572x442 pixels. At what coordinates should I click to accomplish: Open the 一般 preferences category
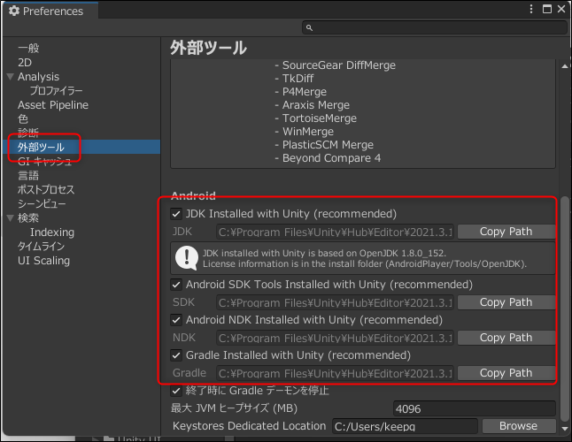click(28, 48)
